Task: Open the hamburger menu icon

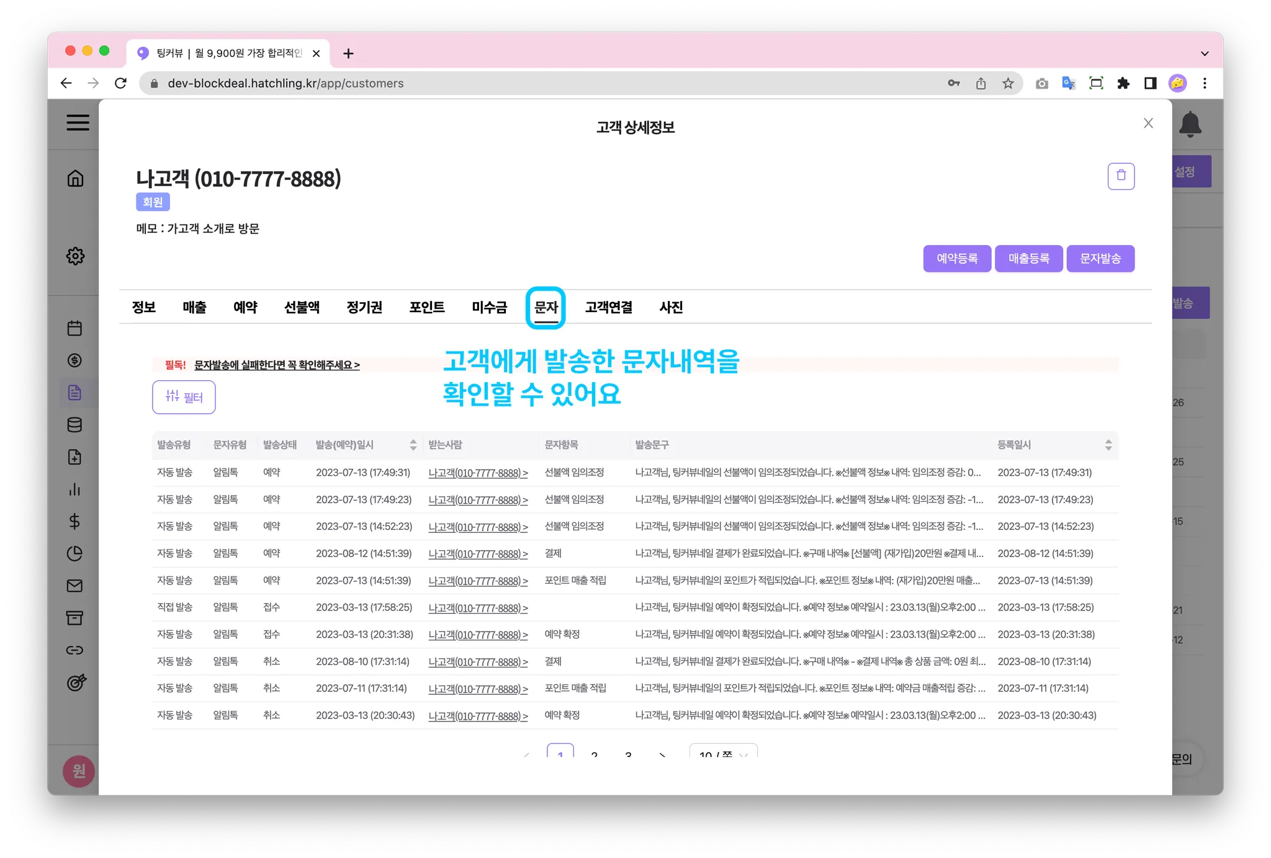Action: tap(78, 122)
